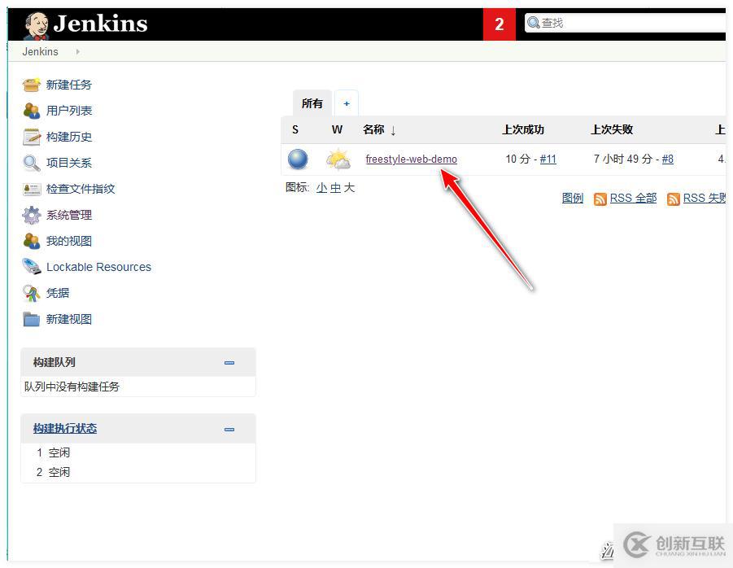Image resolution: width=733 pixels, height=568 pixels.
Task: Click the weather report icon for freestyle-web-demo
Action: (338, 159)
